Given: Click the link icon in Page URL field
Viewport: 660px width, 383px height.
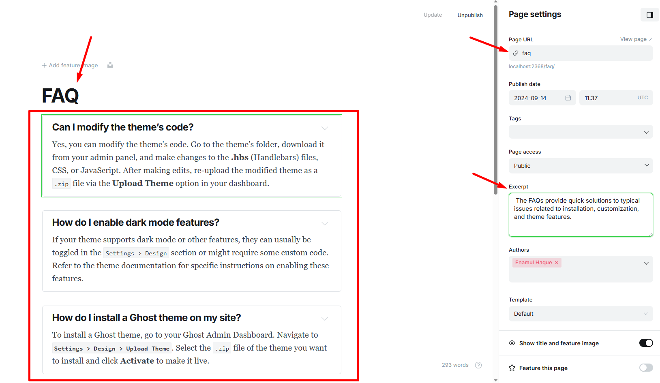Looking at the screenshot, I should [x=516, y=53].
